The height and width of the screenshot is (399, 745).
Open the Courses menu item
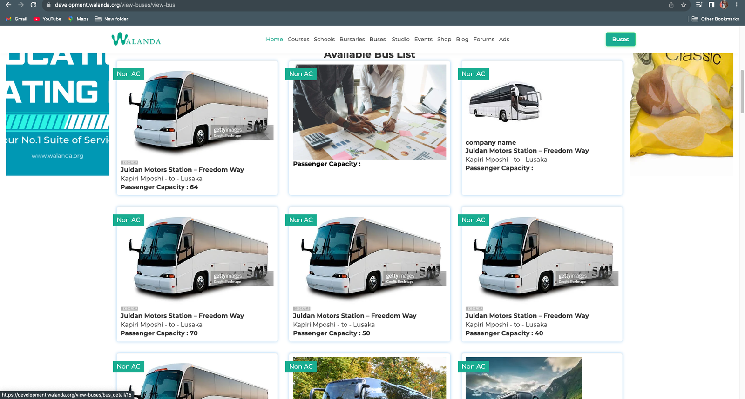tap(298, 40)
